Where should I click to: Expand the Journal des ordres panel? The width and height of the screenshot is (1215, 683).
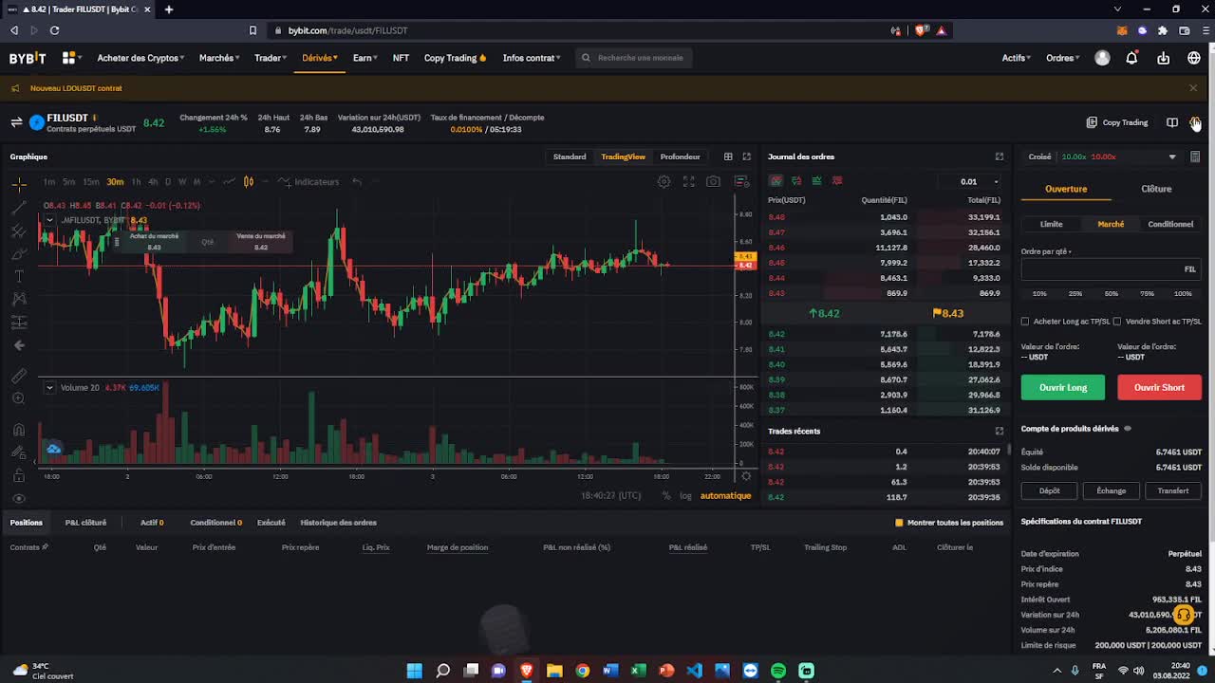click(1000, 157)
